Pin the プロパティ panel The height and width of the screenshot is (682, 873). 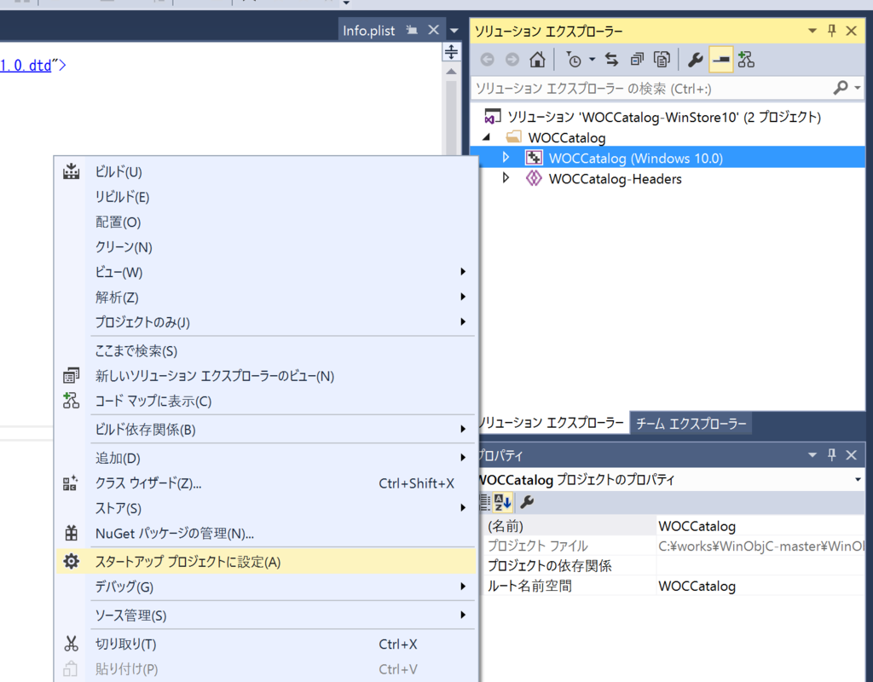coord(831,454)
